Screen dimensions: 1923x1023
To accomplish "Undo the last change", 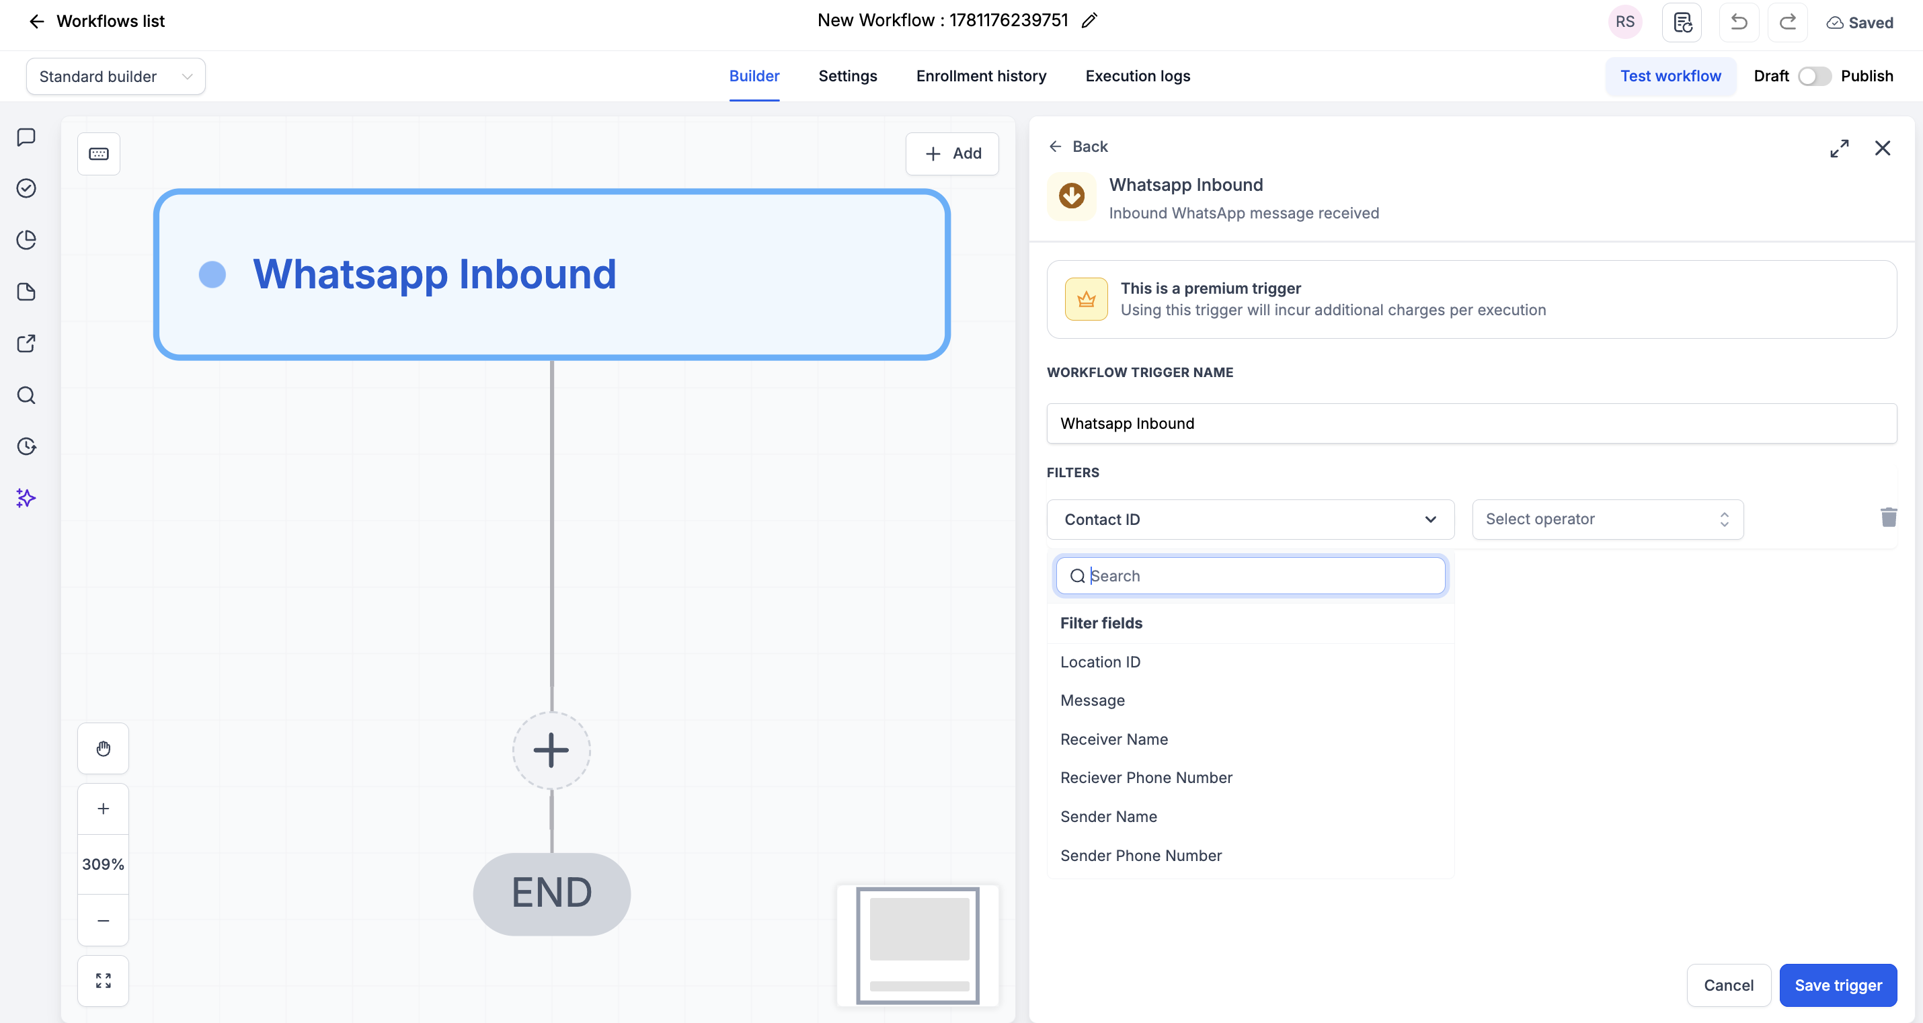I will (x=1739, y=22).
